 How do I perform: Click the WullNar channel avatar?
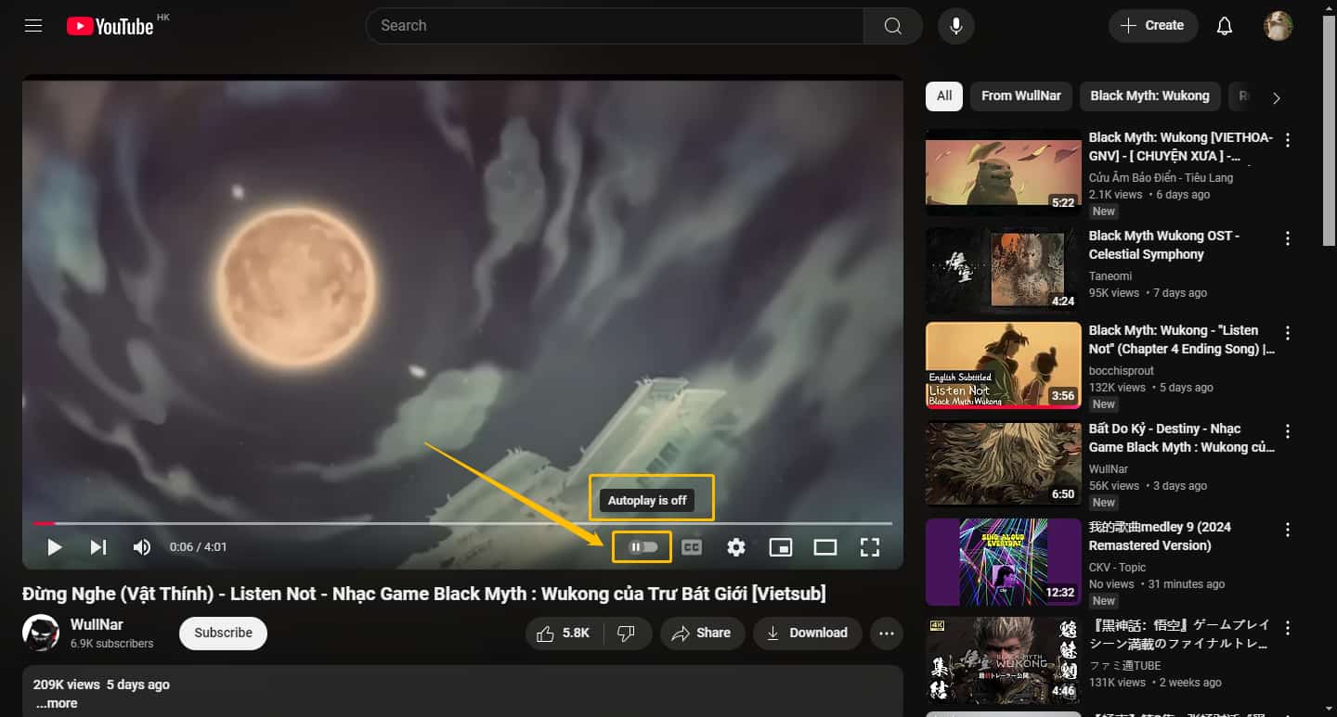pos(41,633)
